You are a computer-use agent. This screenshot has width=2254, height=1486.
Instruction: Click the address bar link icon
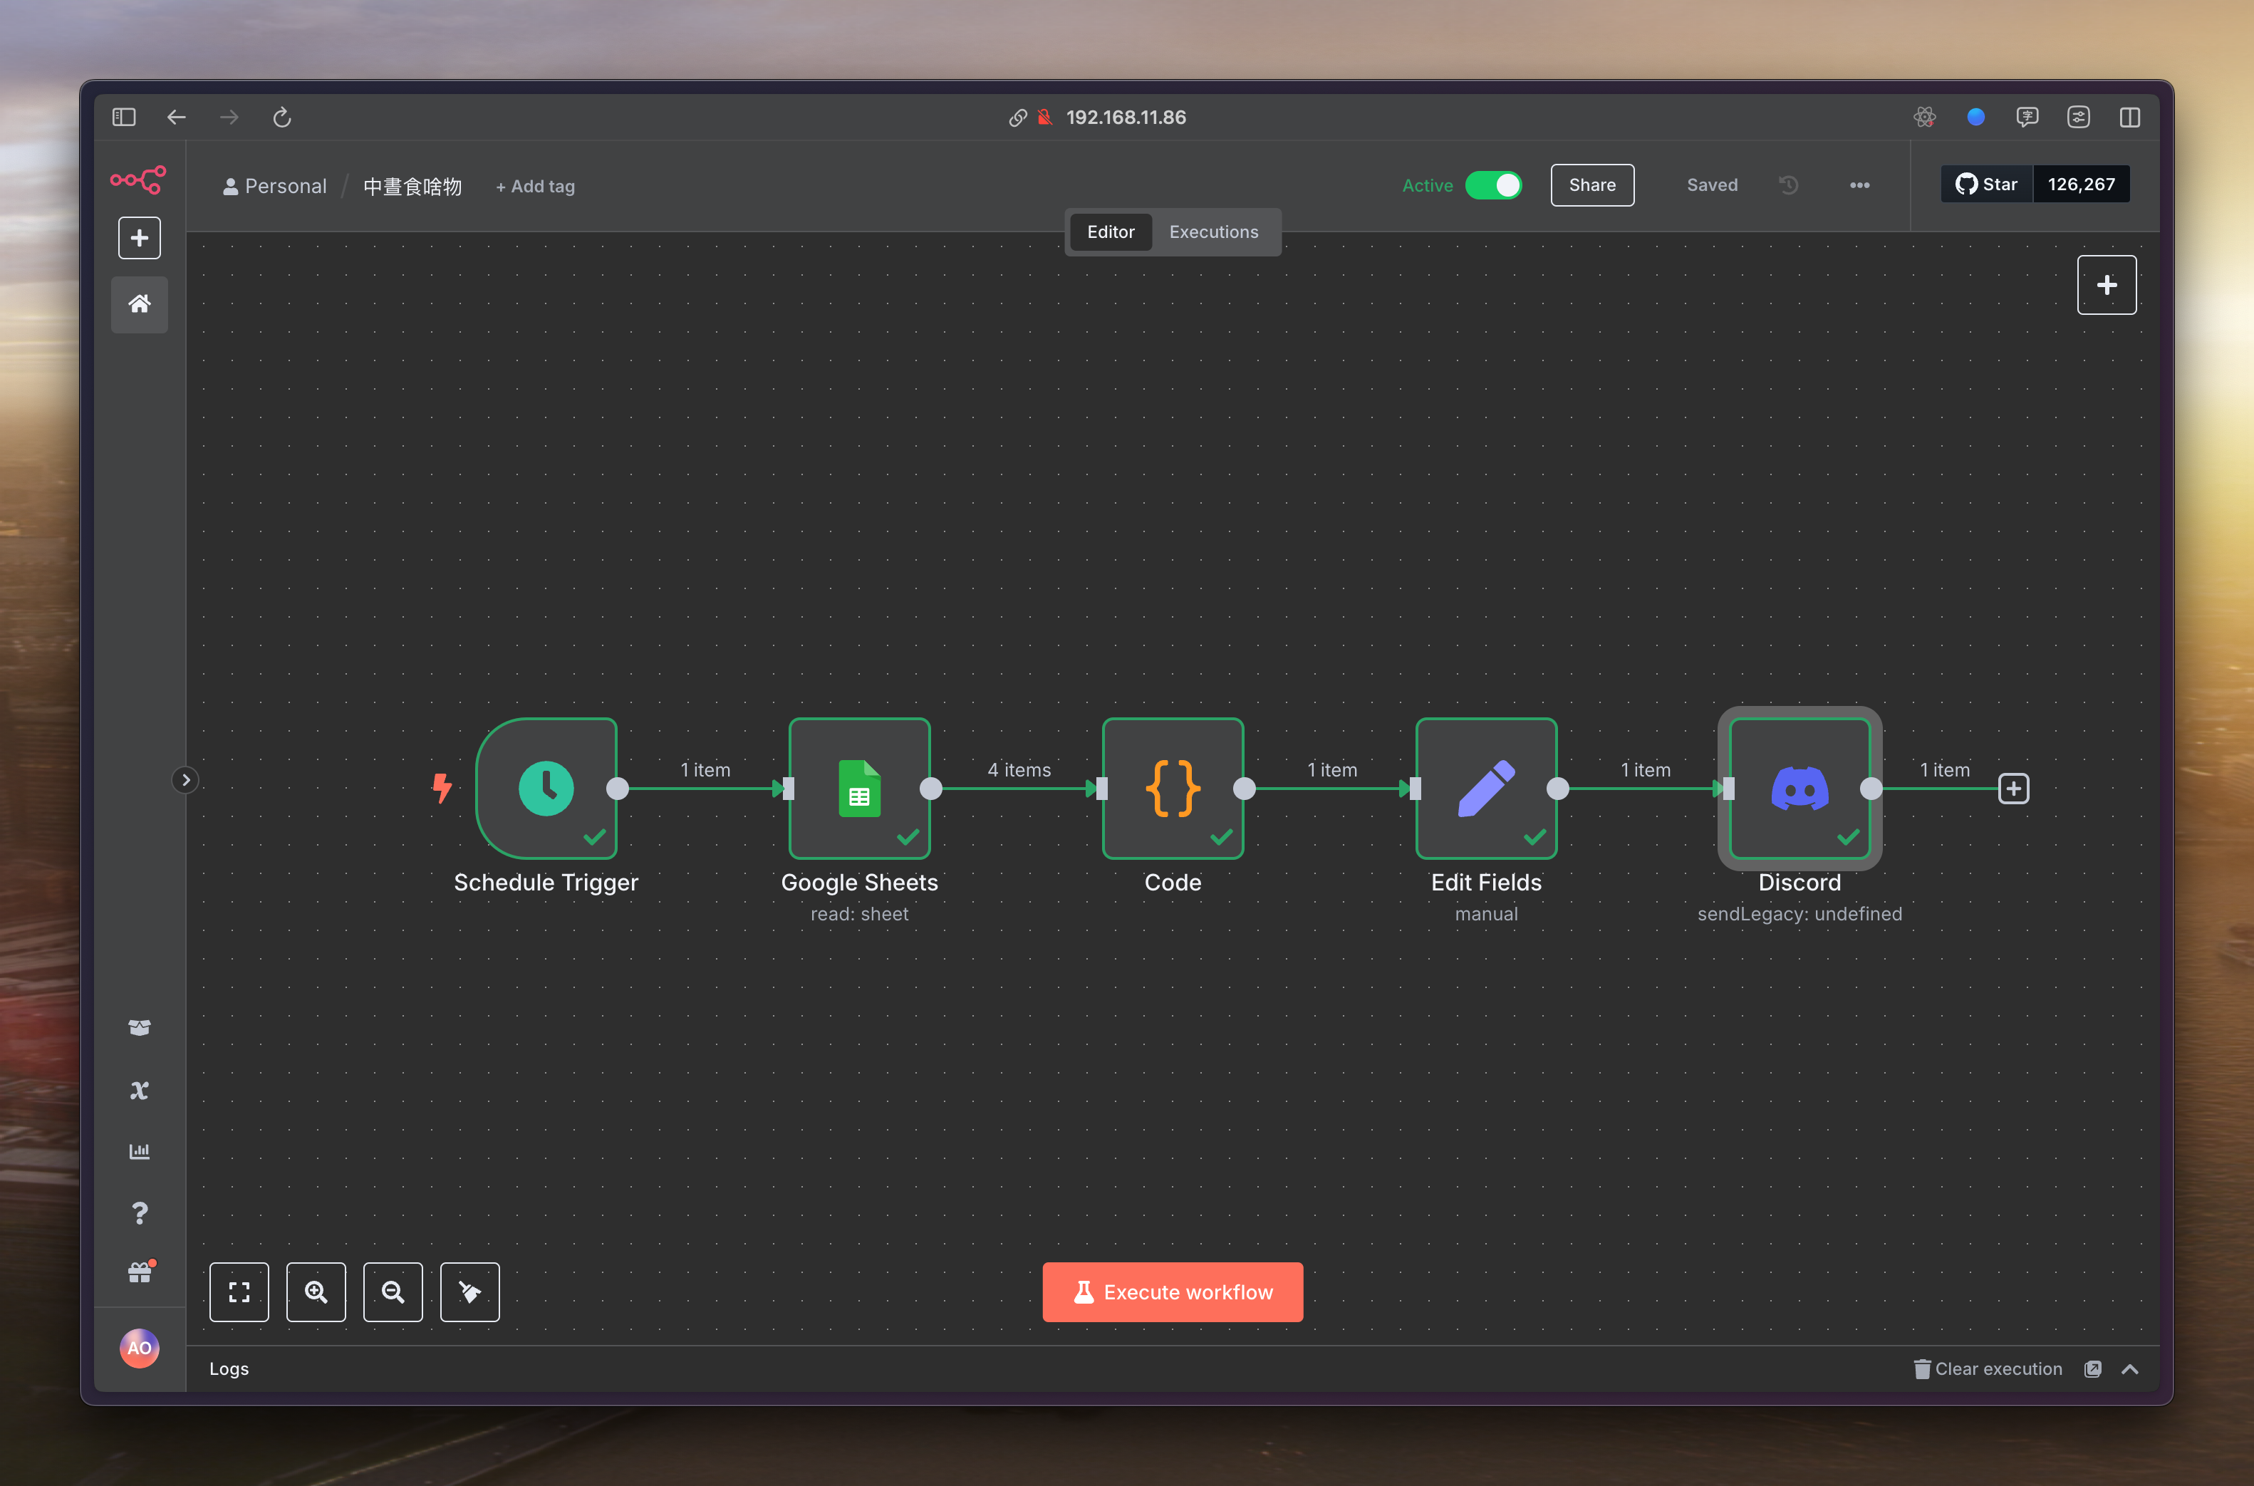[1017, 118]
